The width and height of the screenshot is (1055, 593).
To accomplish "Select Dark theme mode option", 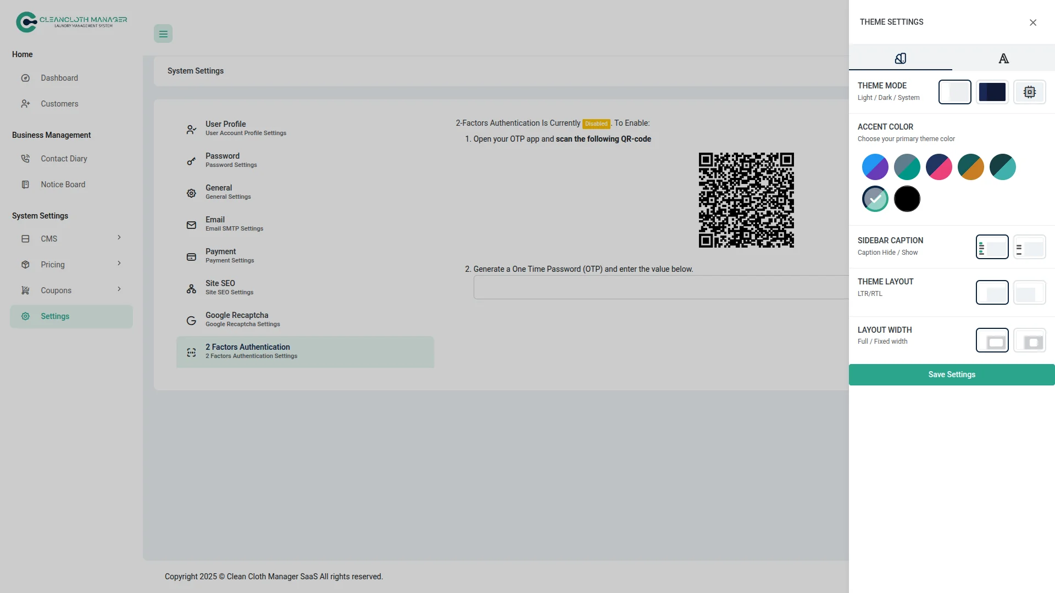I will click(992, 92).
